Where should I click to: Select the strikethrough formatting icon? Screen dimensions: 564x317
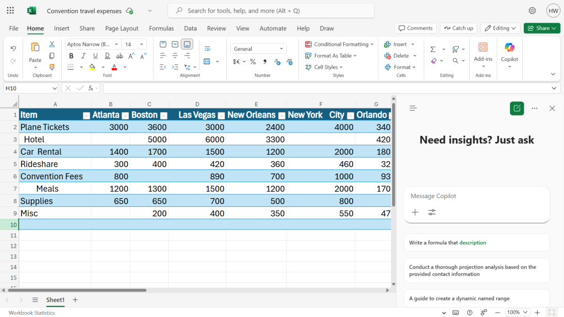[120, 56]
